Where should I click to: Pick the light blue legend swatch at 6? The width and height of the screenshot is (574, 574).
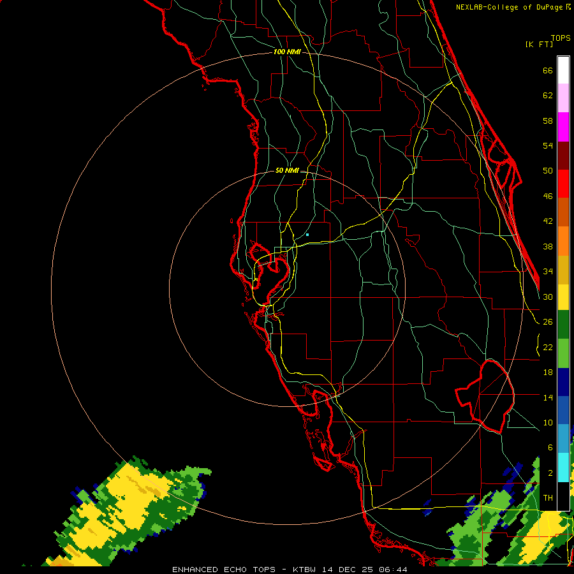tap(563, 439)
